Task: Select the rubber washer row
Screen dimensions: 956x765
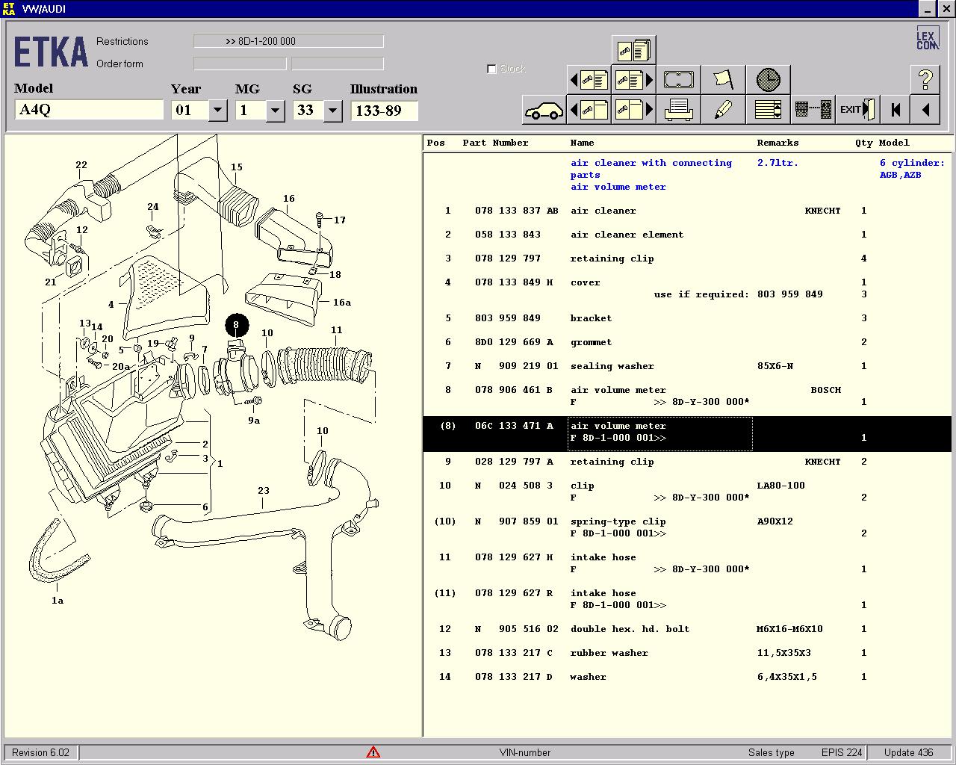Action: pyautogui.click(x=687, y=653)
